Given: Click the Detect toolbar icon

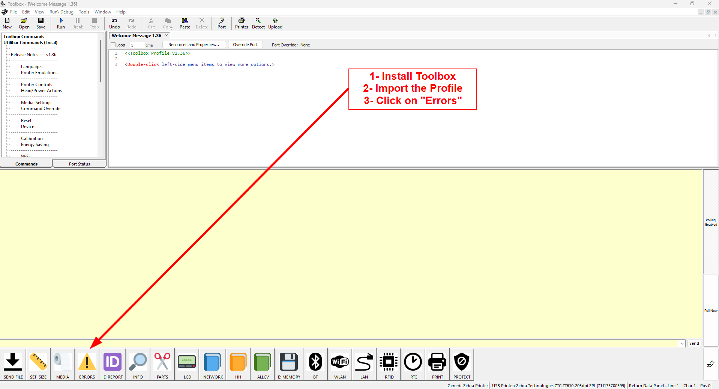Looking at the screenshot, I should 258,23.
